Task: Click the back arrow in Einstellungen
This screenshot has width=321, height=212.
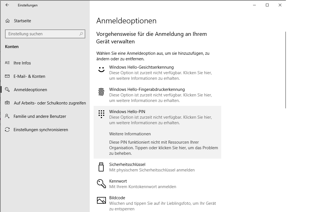Action: click(x=7, y=5)
